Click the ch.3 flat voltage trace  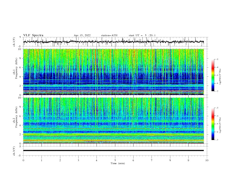pyautogui.click(x=113, y=151)
